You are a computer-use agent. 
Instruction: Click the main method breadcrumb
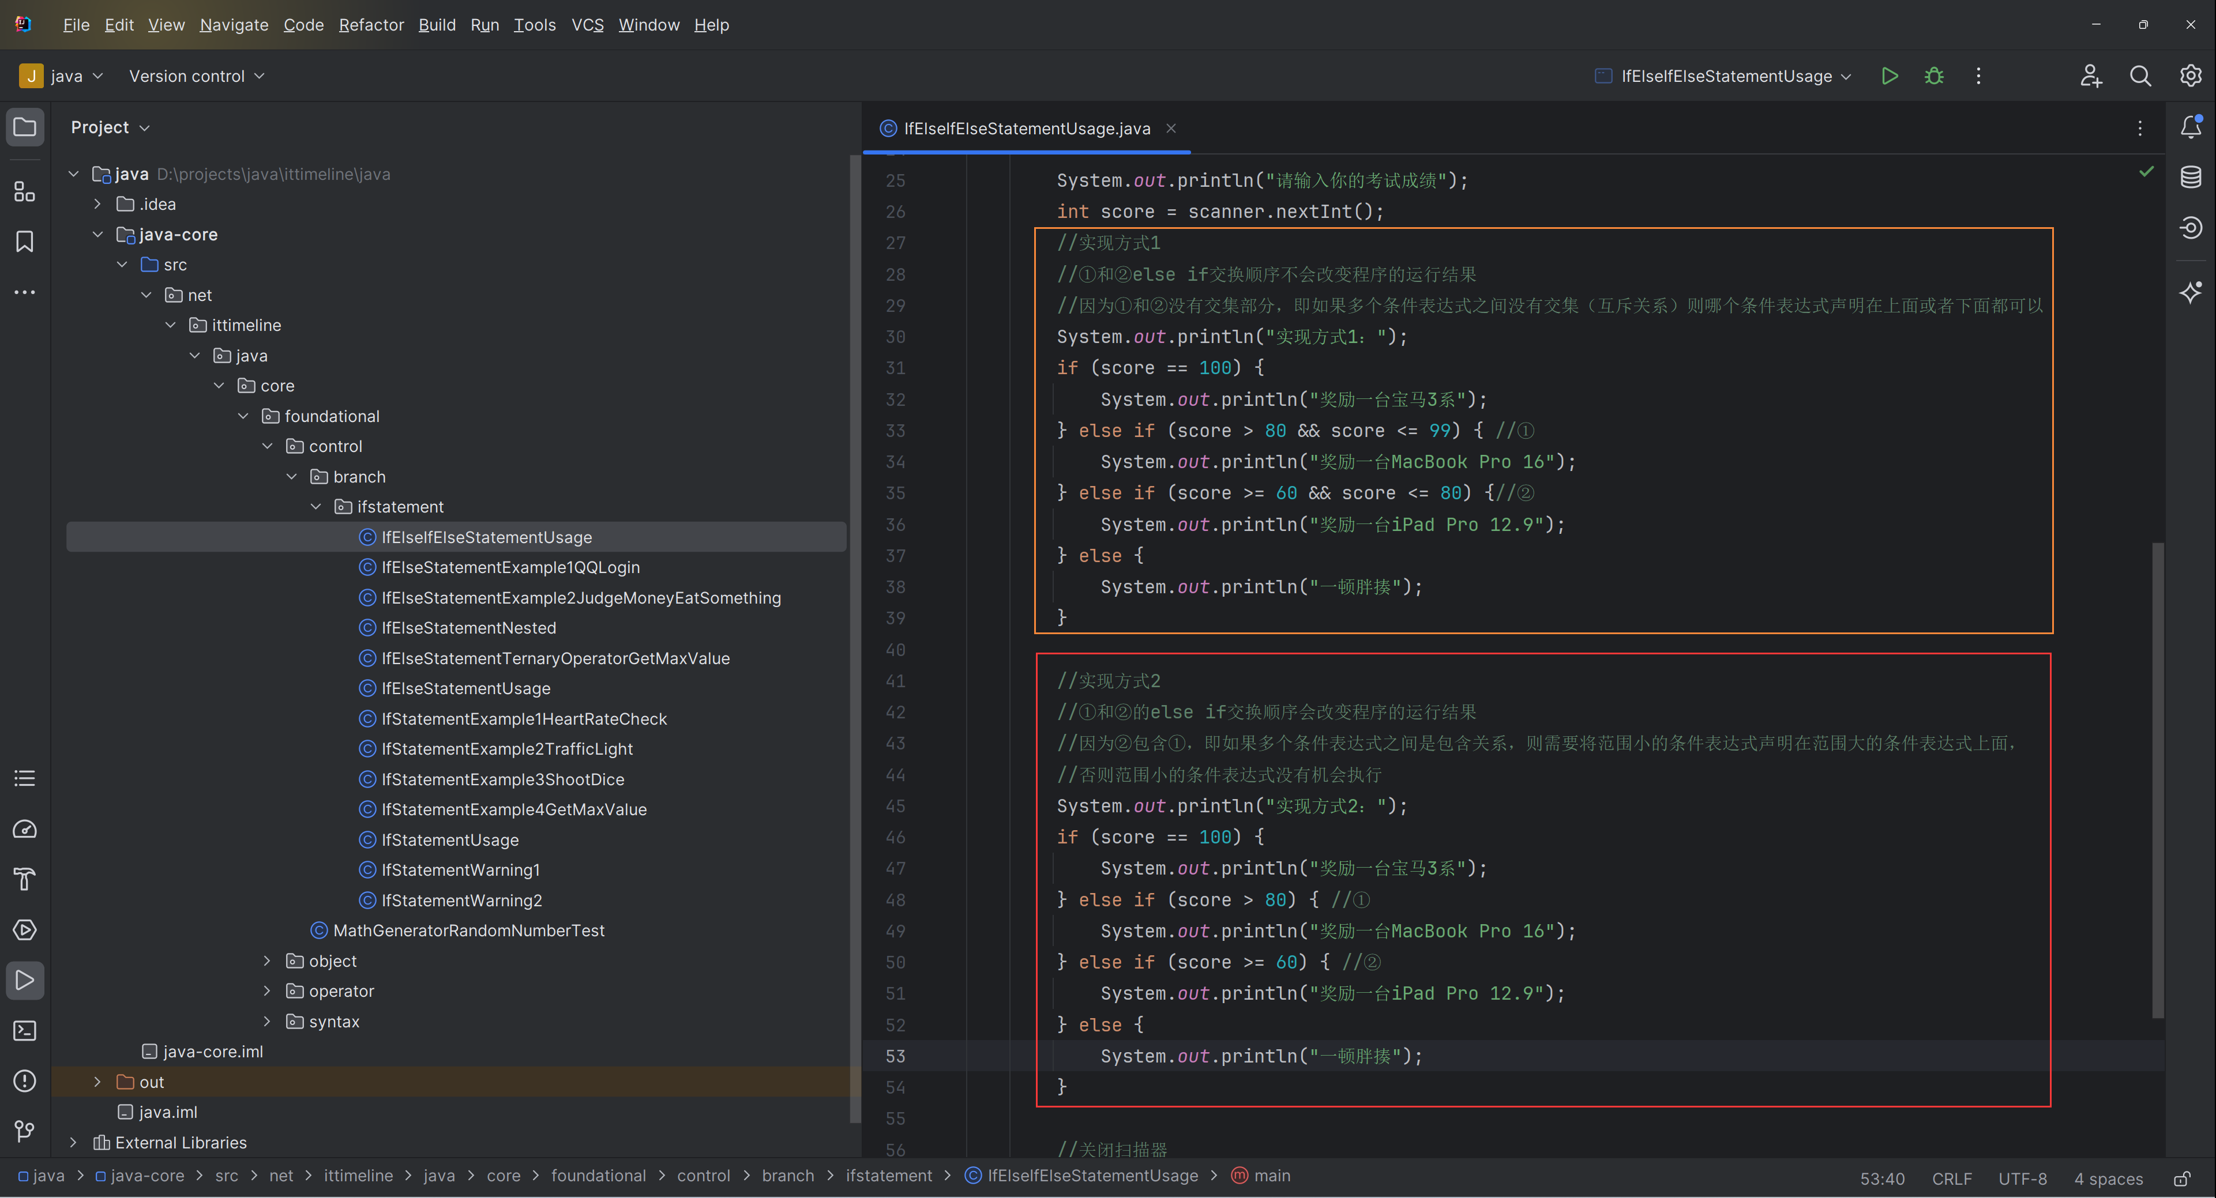point(1260,1176)
